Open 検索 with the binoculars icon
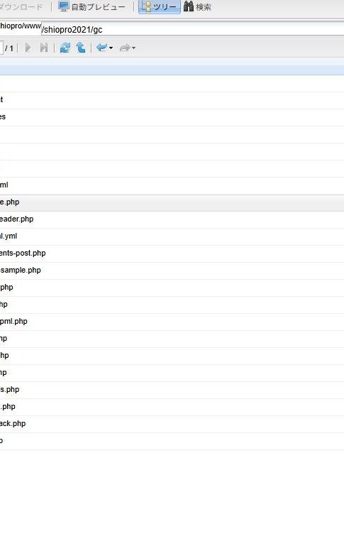Screen dimensions: 344x556 pyautogui.click(x=189, y=6)
